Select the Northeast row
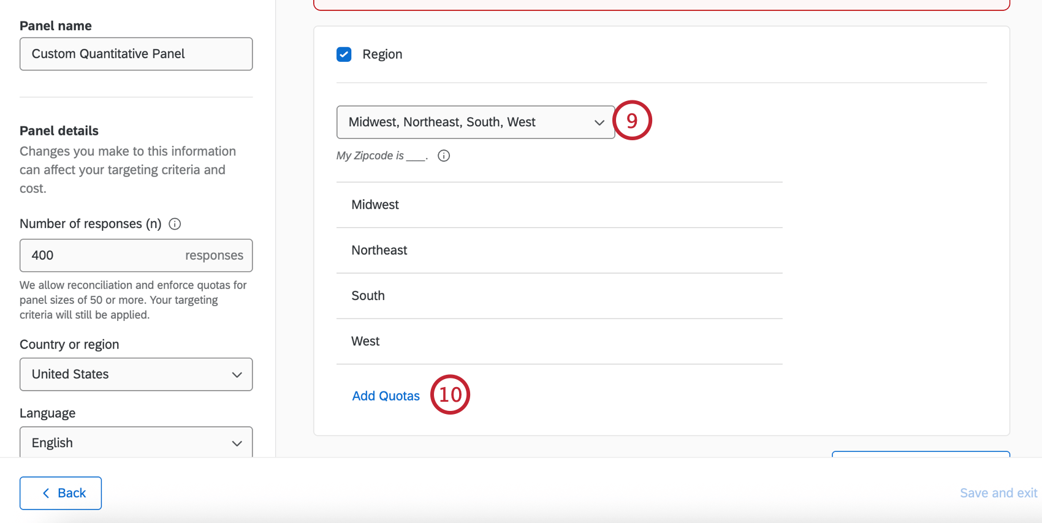1042x523 pixels. pos(560,250)
